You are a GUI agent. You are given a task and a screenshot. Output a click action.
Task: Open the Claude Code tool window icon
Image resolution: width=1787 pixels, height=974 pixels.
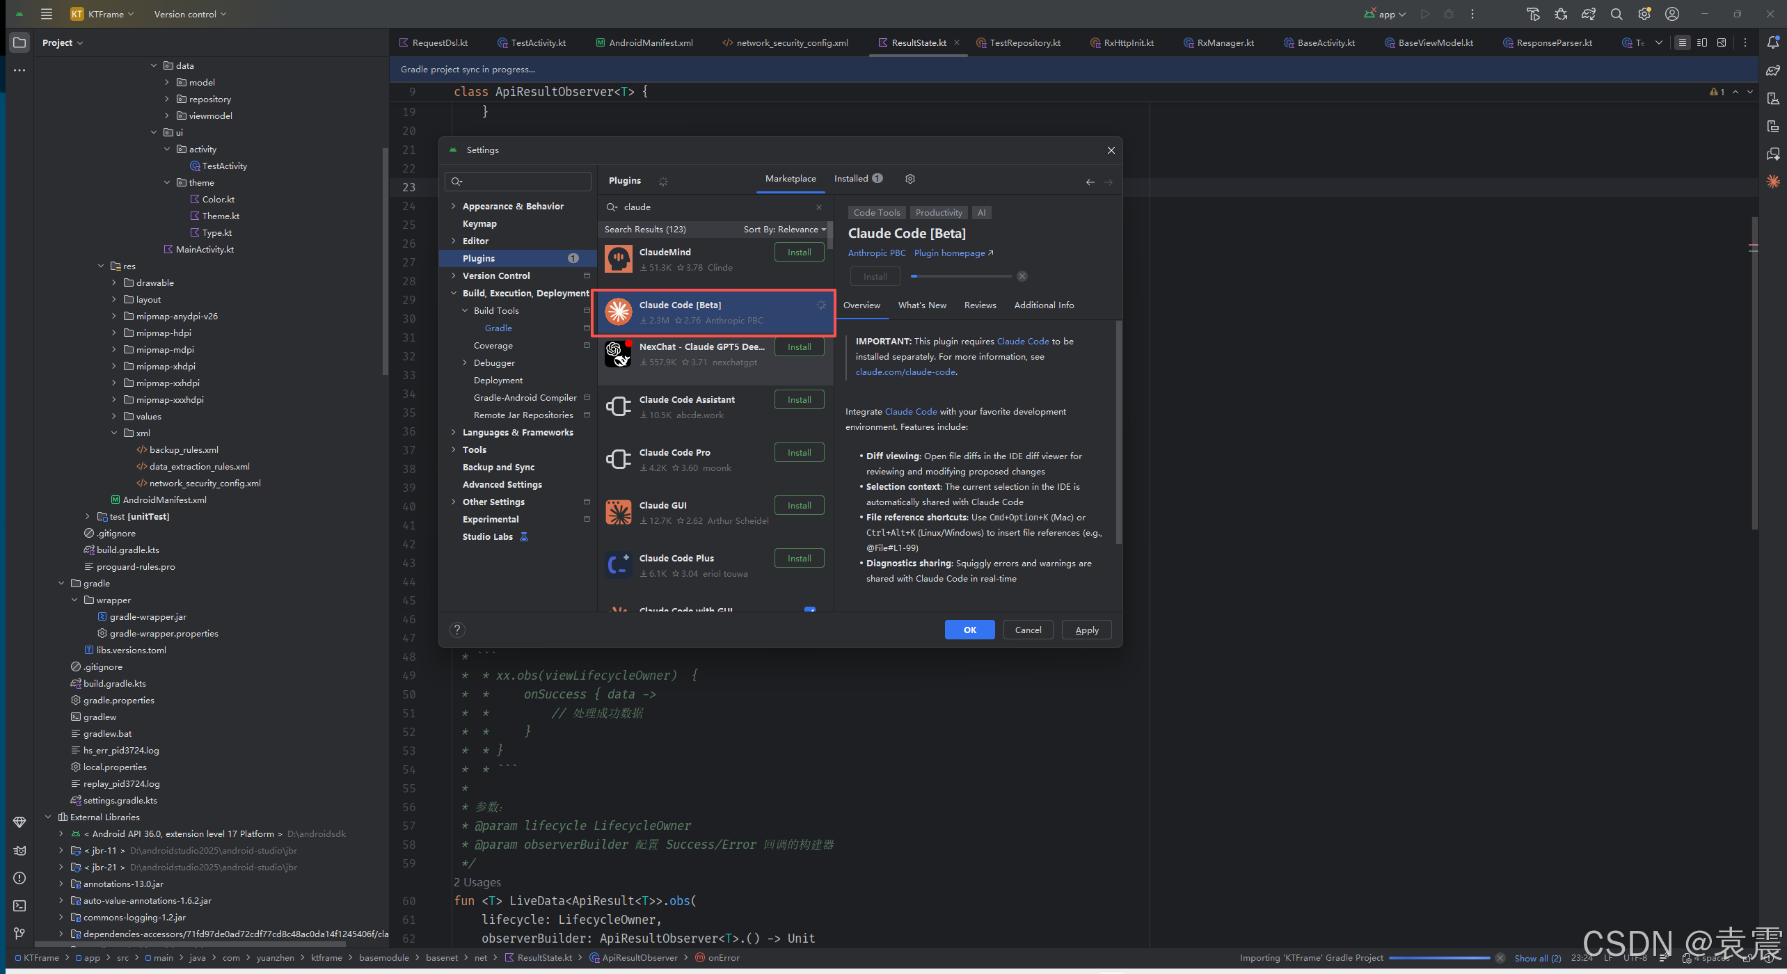tap(1773, 182)
